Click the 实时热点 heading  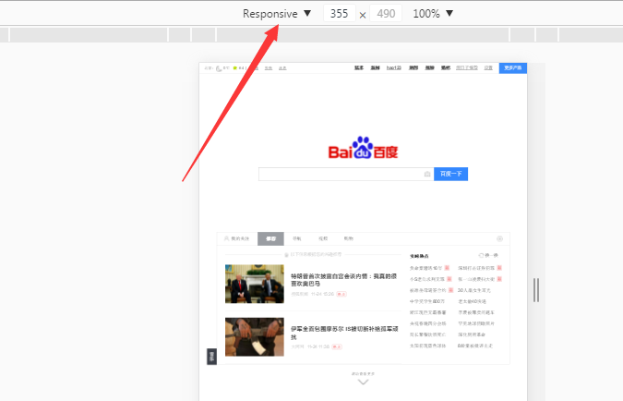pyautogui.click(x=419, y=256)
